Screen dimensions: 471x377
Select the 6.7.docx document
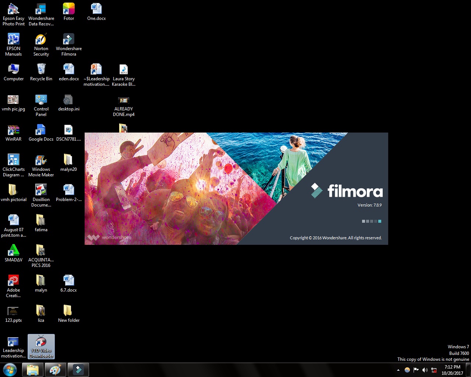(x=69, y=283)
